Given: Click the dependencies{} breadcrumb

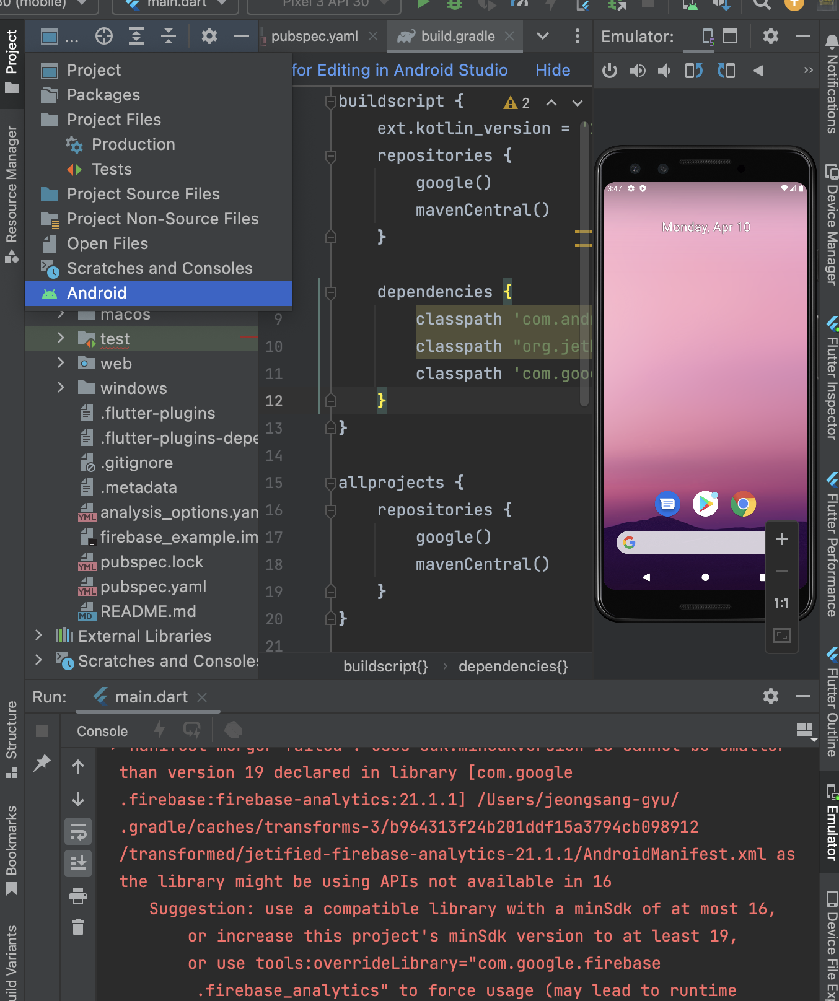Looking at the screenshot, I should click(x=513, y=667).
